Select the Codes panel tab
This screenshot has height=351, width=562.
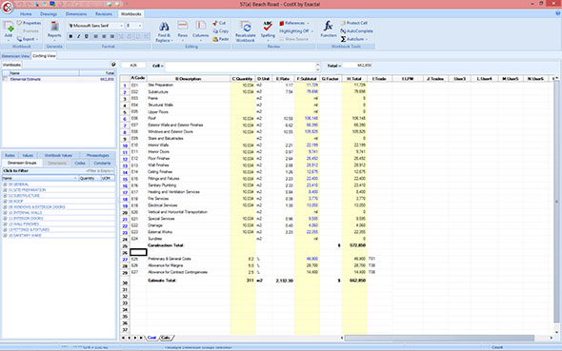click(x=80, y=164)
